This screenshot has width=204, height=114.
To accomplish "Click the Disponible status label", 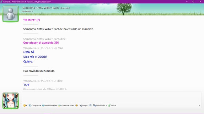I will pyautogui.click(x=65, y=8).
